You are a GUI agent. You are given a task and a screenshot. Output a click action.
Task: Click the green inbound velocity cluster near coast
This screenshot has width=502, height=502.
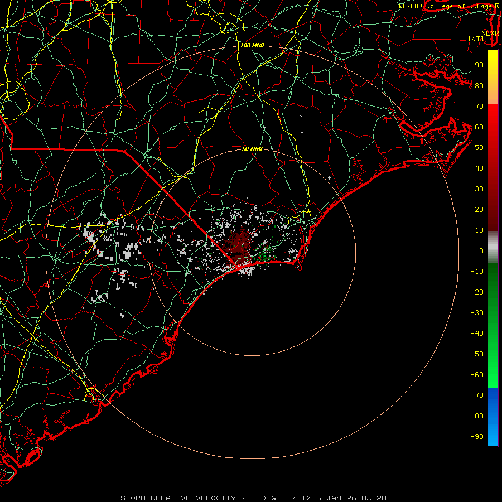click(x=265, y=254)
